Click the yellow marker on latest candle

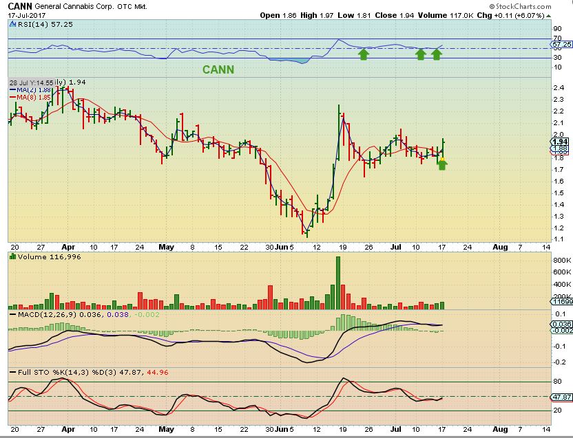(442, 159)
